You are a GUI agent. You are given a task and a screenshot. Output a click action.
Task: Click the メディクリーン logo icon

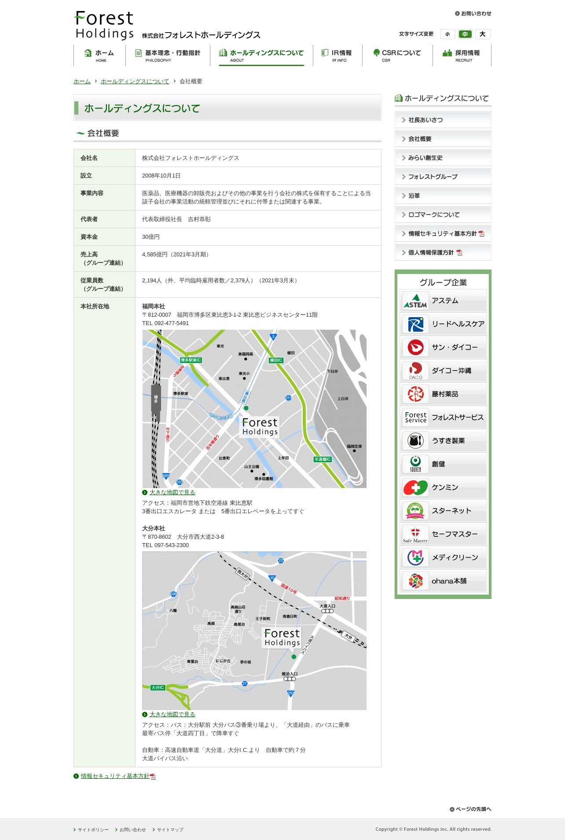pos(415,558)
